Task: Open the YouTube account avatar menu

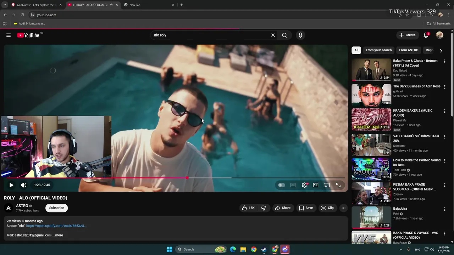Action: coord(439,35)
